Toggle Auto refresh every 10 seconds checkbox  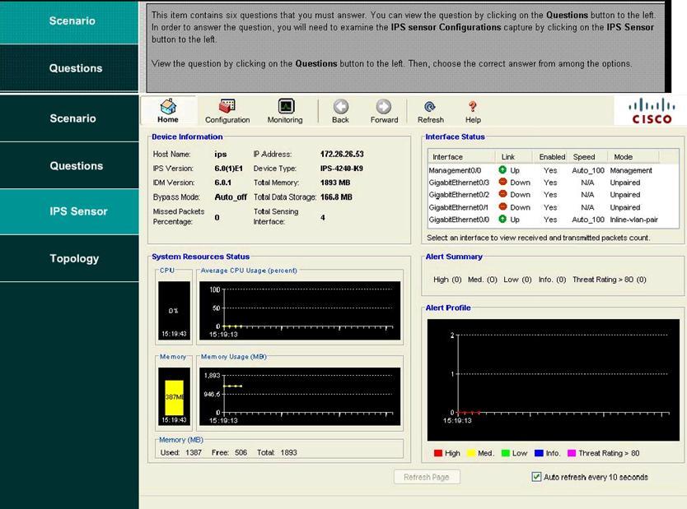tap(536, 477)
